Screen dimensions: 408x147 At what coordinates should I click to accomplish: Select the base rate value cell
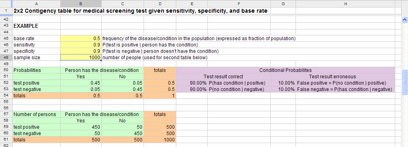tap(81, 39)
